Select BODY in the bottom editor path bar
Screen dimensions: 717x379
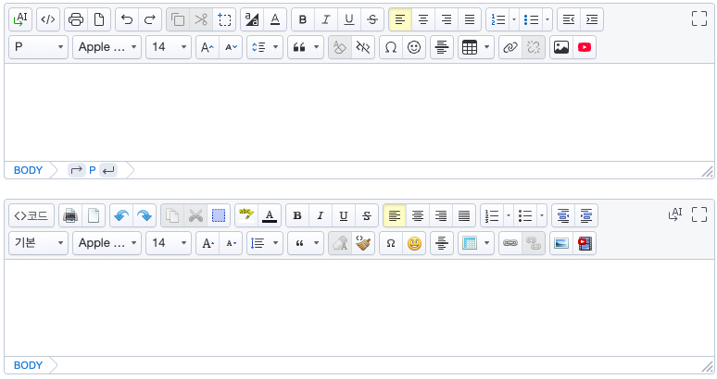28,365
